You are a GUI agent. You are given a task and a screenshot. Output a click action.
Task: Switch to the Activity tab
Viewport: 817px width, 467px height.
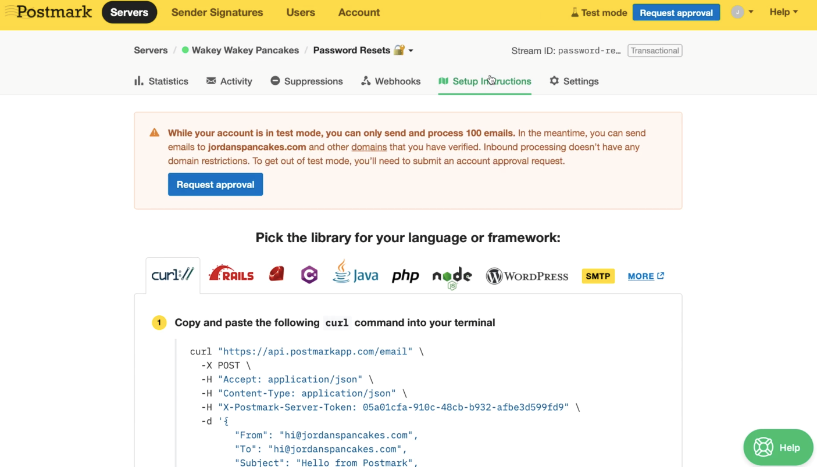point(229,81)
